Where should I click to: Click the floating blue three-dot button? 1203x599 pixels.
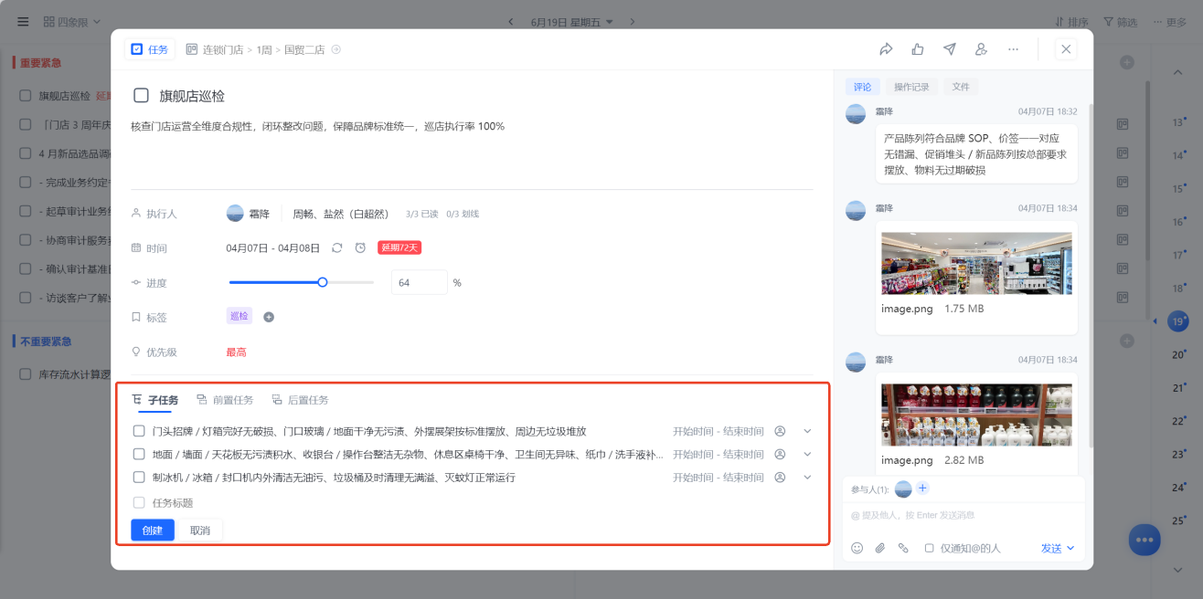1144,540
